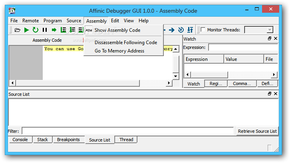Click the blue up-down arrows toolbar icon

click(x=190, y=30)
